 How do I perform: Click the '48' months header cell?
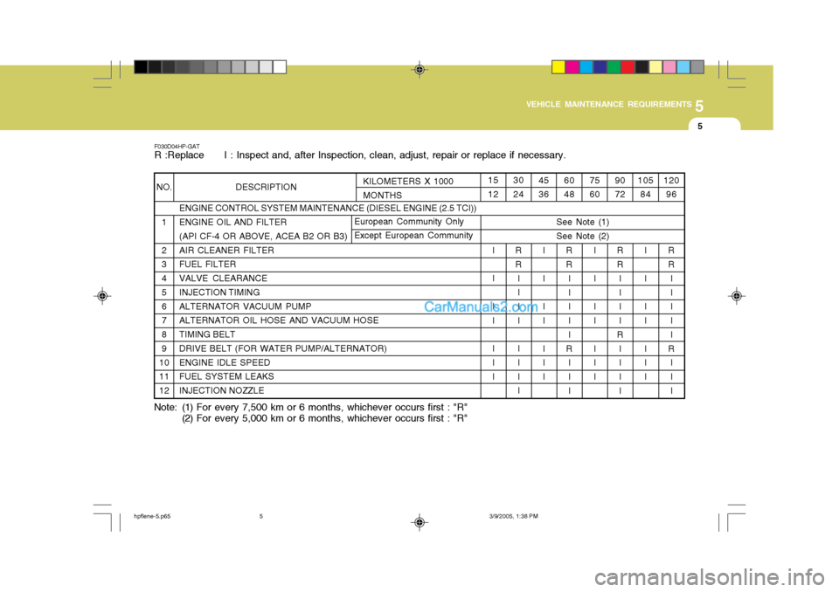[569, 194]
